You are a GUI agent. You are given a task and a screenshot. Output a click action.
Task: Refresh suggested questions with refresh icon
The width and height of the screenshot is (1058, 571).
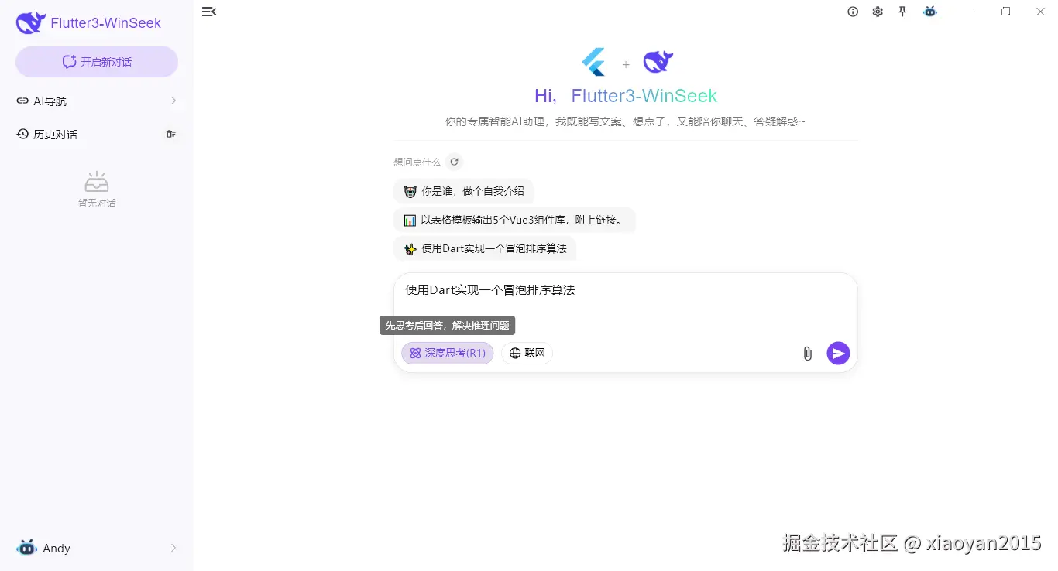[x=455, y=162]
